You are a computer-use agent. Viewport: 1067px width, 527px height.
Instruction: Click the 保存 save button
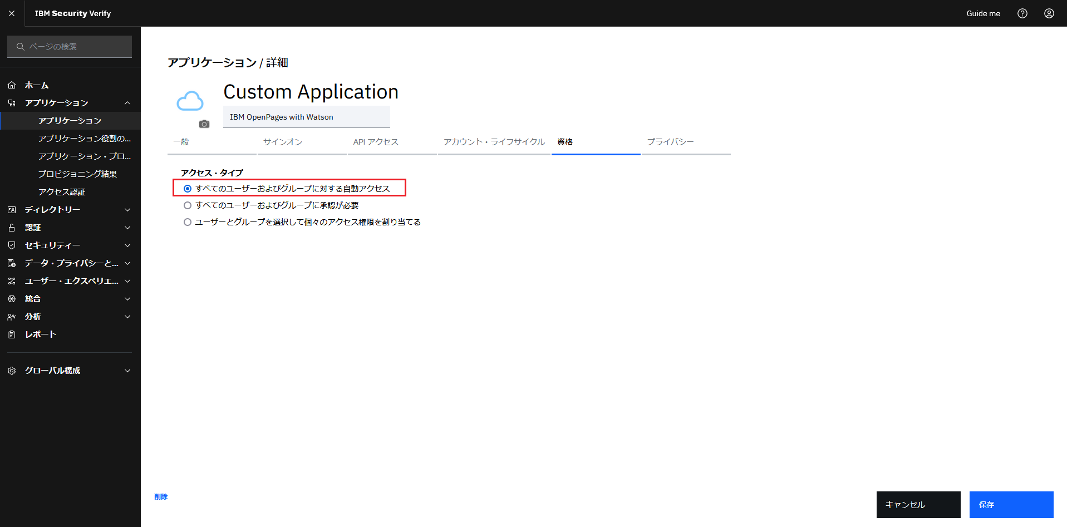(x=1011, y=505)
